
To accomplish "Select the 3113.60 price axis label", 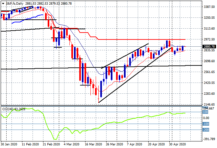I will (209, 29).
